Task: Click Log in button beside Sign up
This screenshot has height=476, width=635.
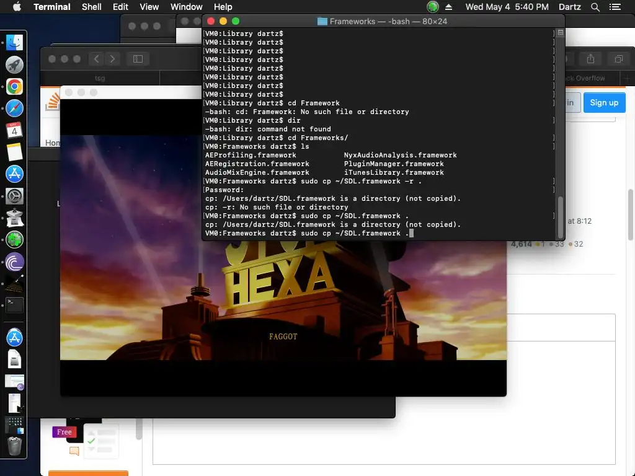Action: tap(572, 102)
